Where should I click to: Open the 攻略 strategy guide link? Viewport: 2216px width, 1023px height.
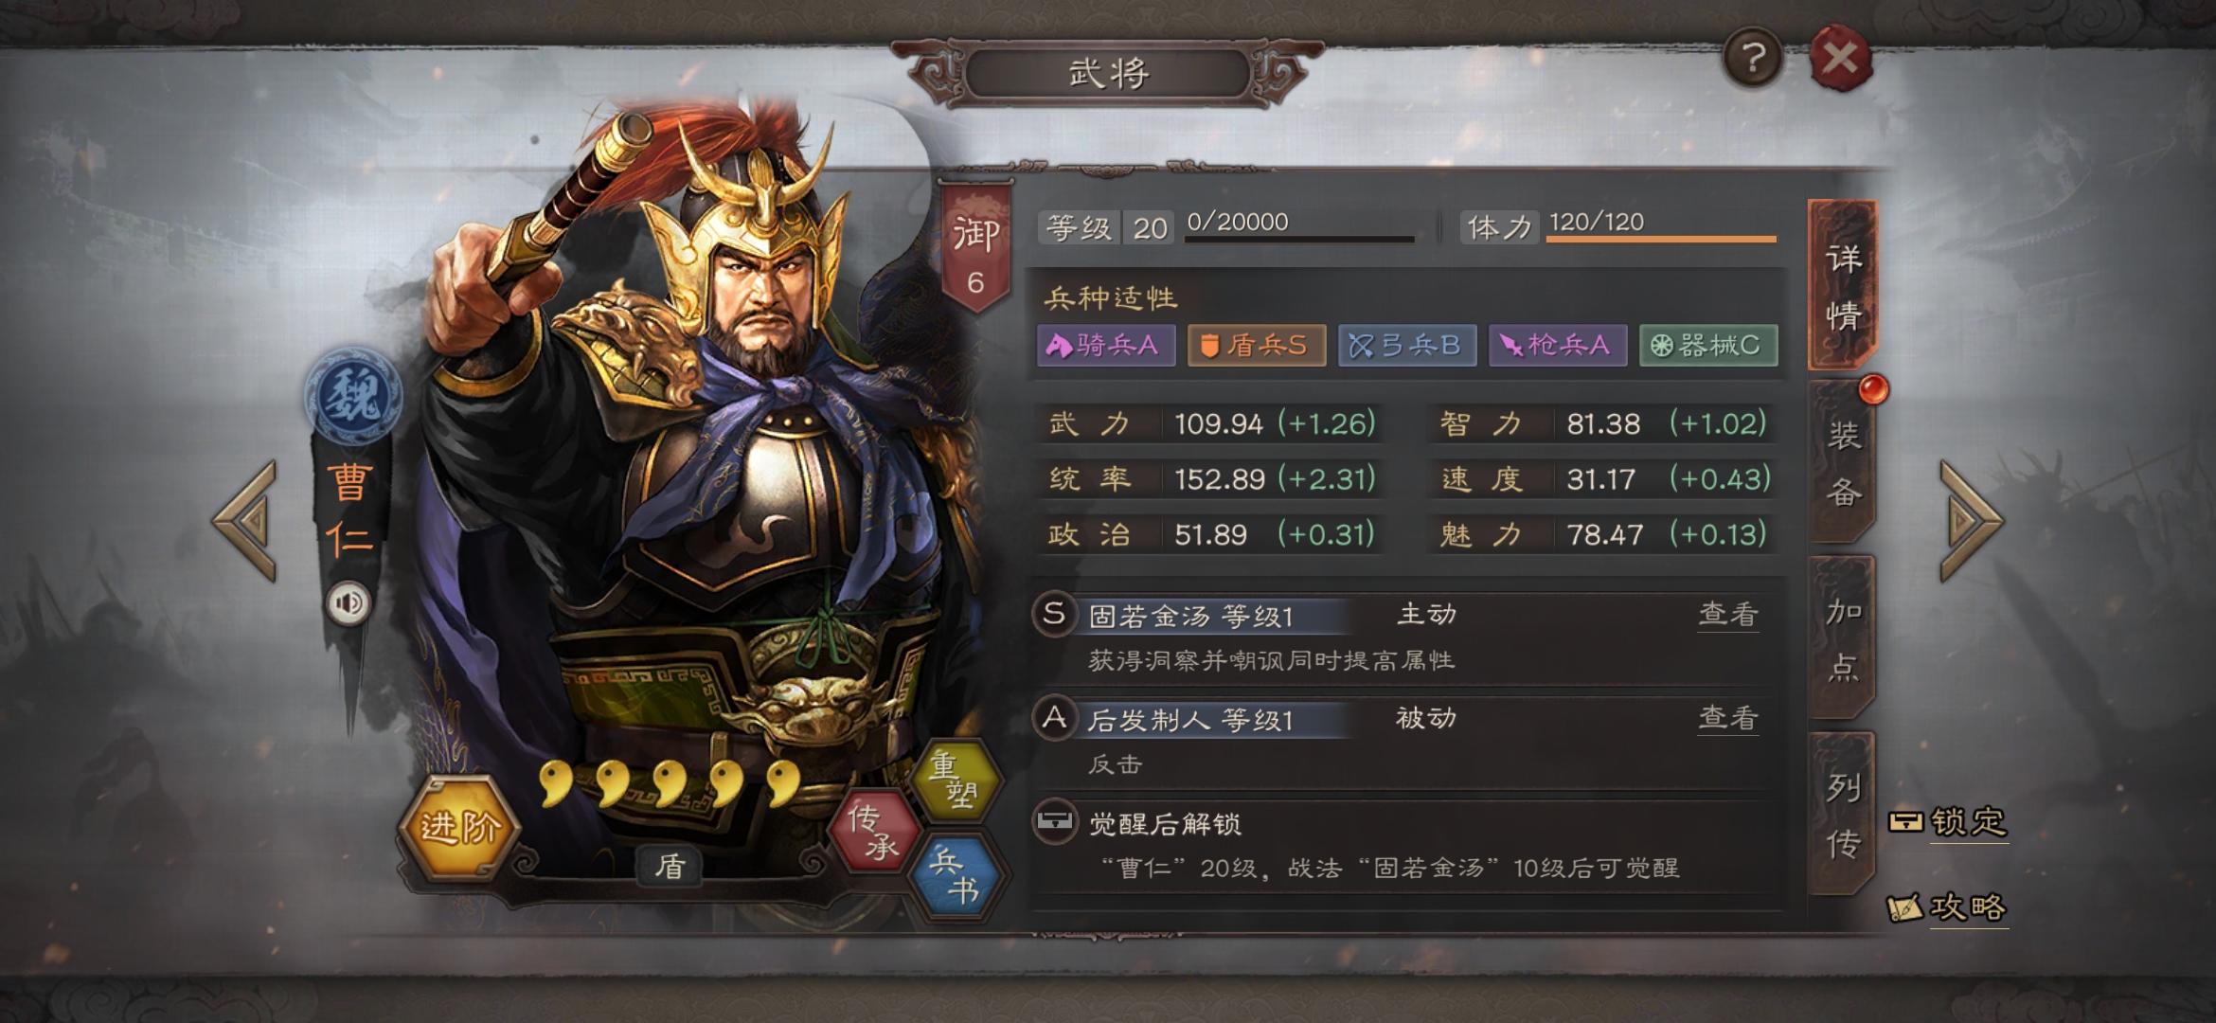(x=1948, y=907)
